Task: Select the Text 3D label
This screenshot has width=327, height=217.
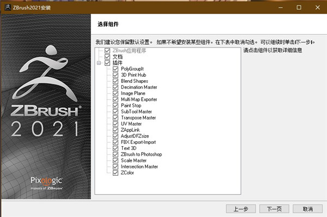Action: pyautogui.click(x=129, y=148)
